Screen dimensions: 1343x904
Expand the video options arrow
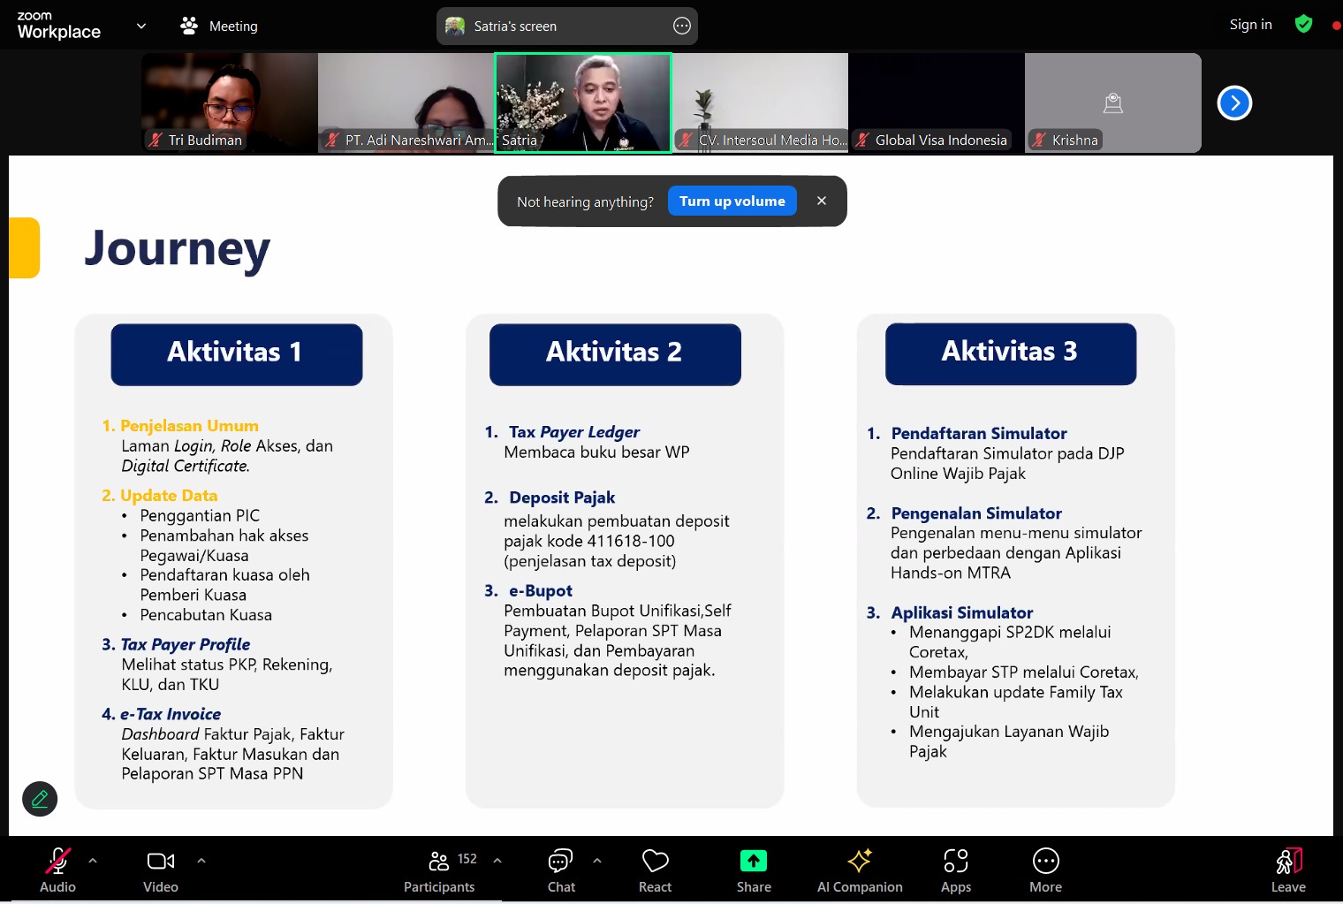(201, 860)
